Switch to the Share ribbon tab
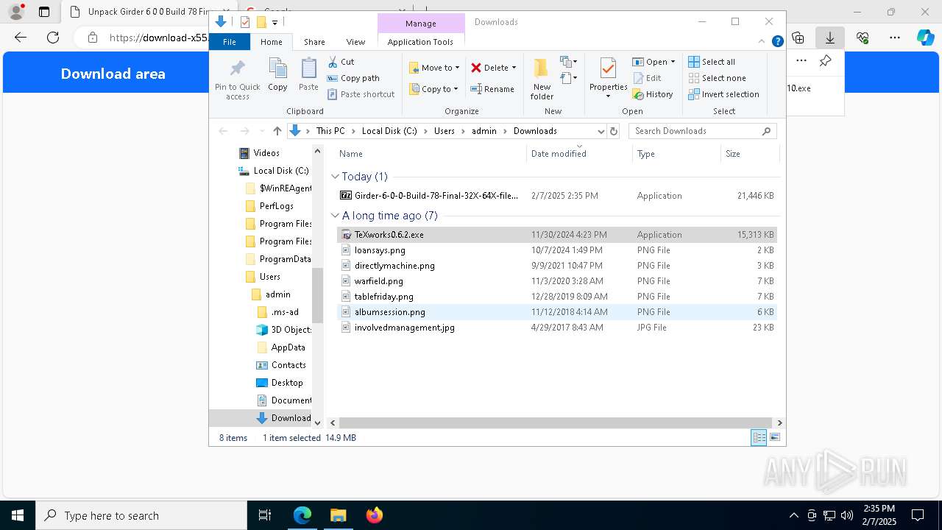942x530 pixels. point(314,42)
